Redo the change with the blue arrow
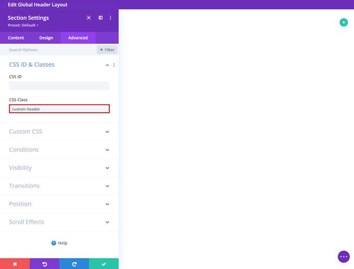This screenshot has height=269, width=354. click(74, 264)
